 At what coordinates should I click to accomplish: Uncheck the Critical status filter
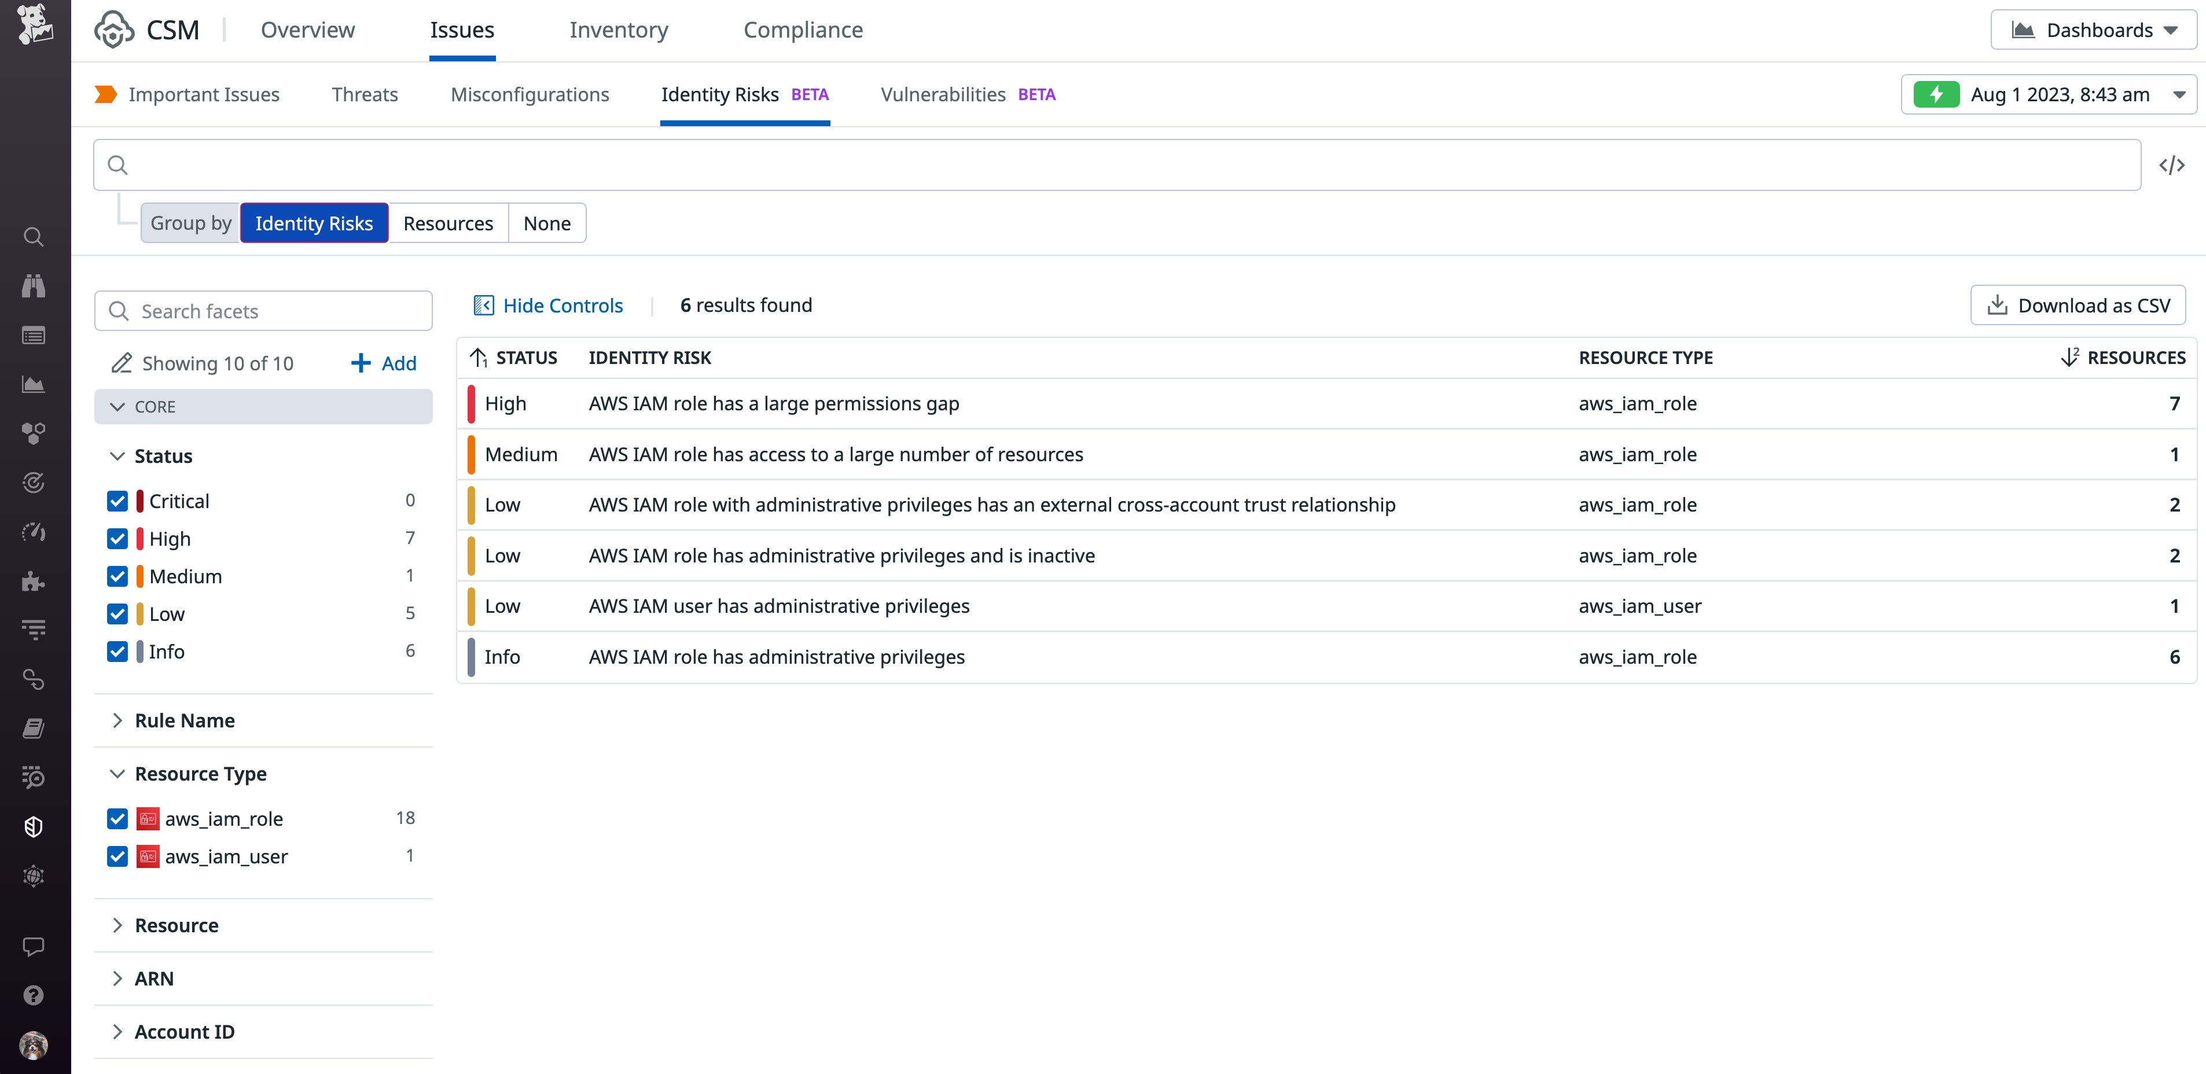[117, 500]
